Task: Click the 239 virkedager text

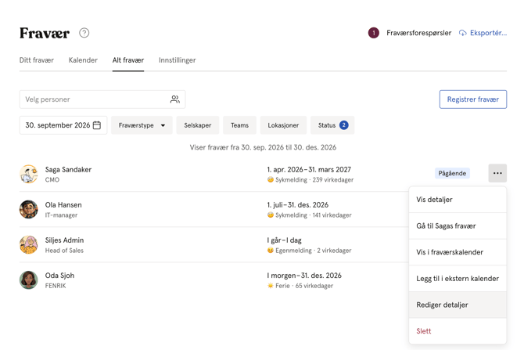Action: coord(333,179)
